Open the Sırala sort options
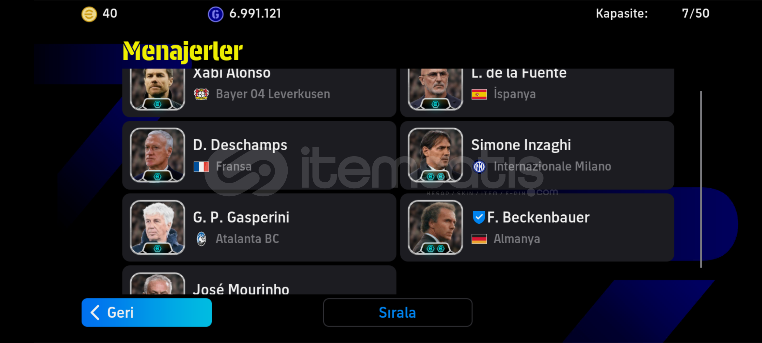 coord(398,313)
